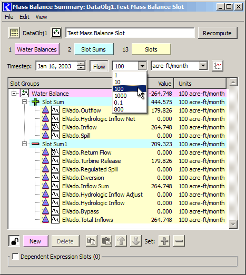Click the yellow Slots color button
246x275 pixels.
click(151, 49)
